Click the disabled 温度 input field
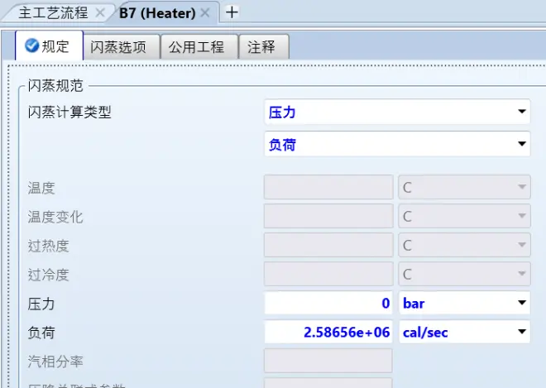Viewport: 546px width, 388px height. [x=328, y=188]
